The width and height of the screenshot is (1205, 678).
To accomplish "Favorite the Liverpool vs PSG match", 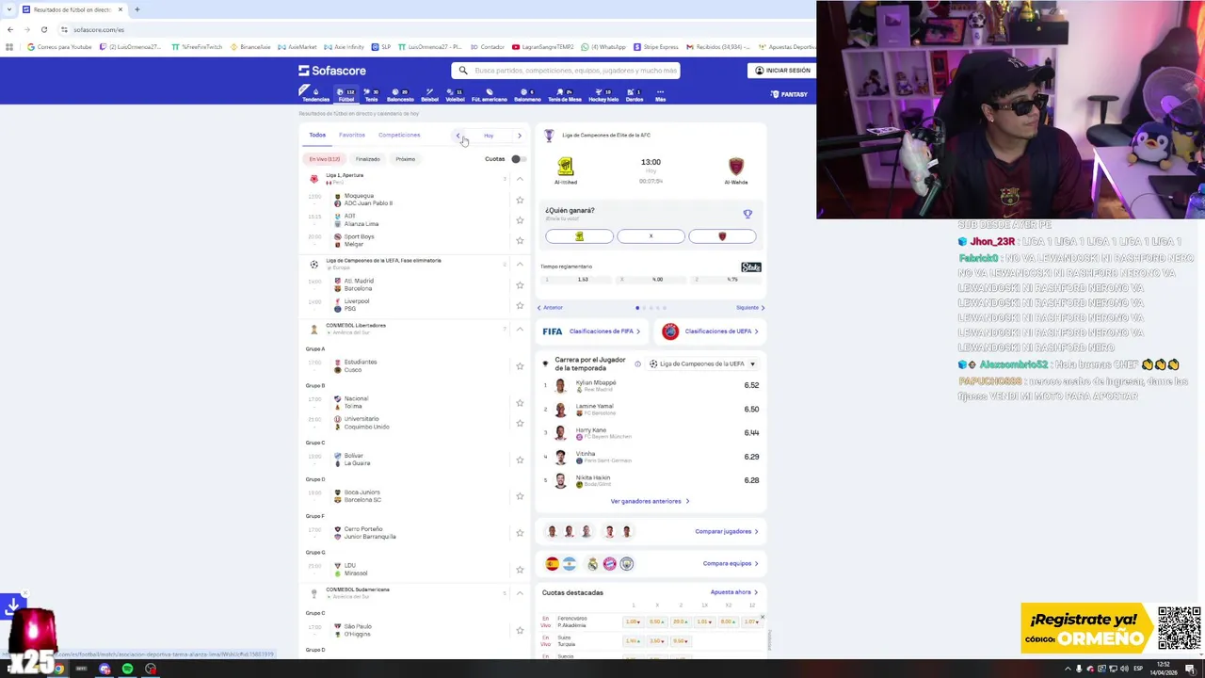I will pos(520,305).
